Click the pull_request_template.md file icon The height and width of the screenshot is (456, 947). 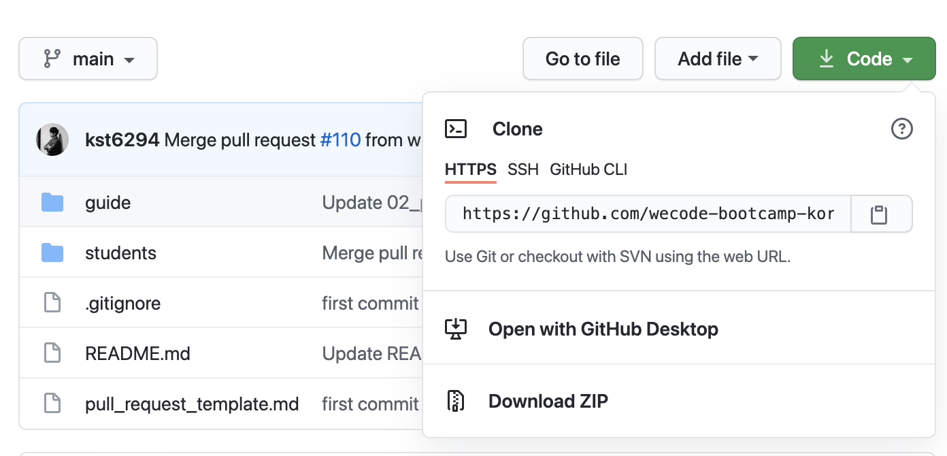point(52,404)
